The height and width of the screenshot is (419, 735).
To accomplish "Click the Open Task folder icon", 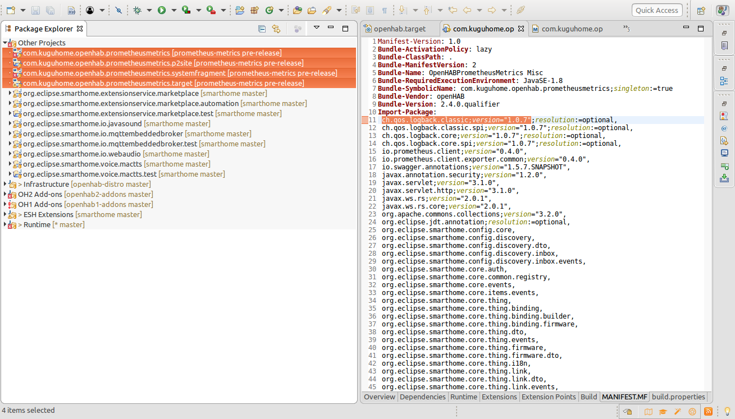I will coord(312,10).
